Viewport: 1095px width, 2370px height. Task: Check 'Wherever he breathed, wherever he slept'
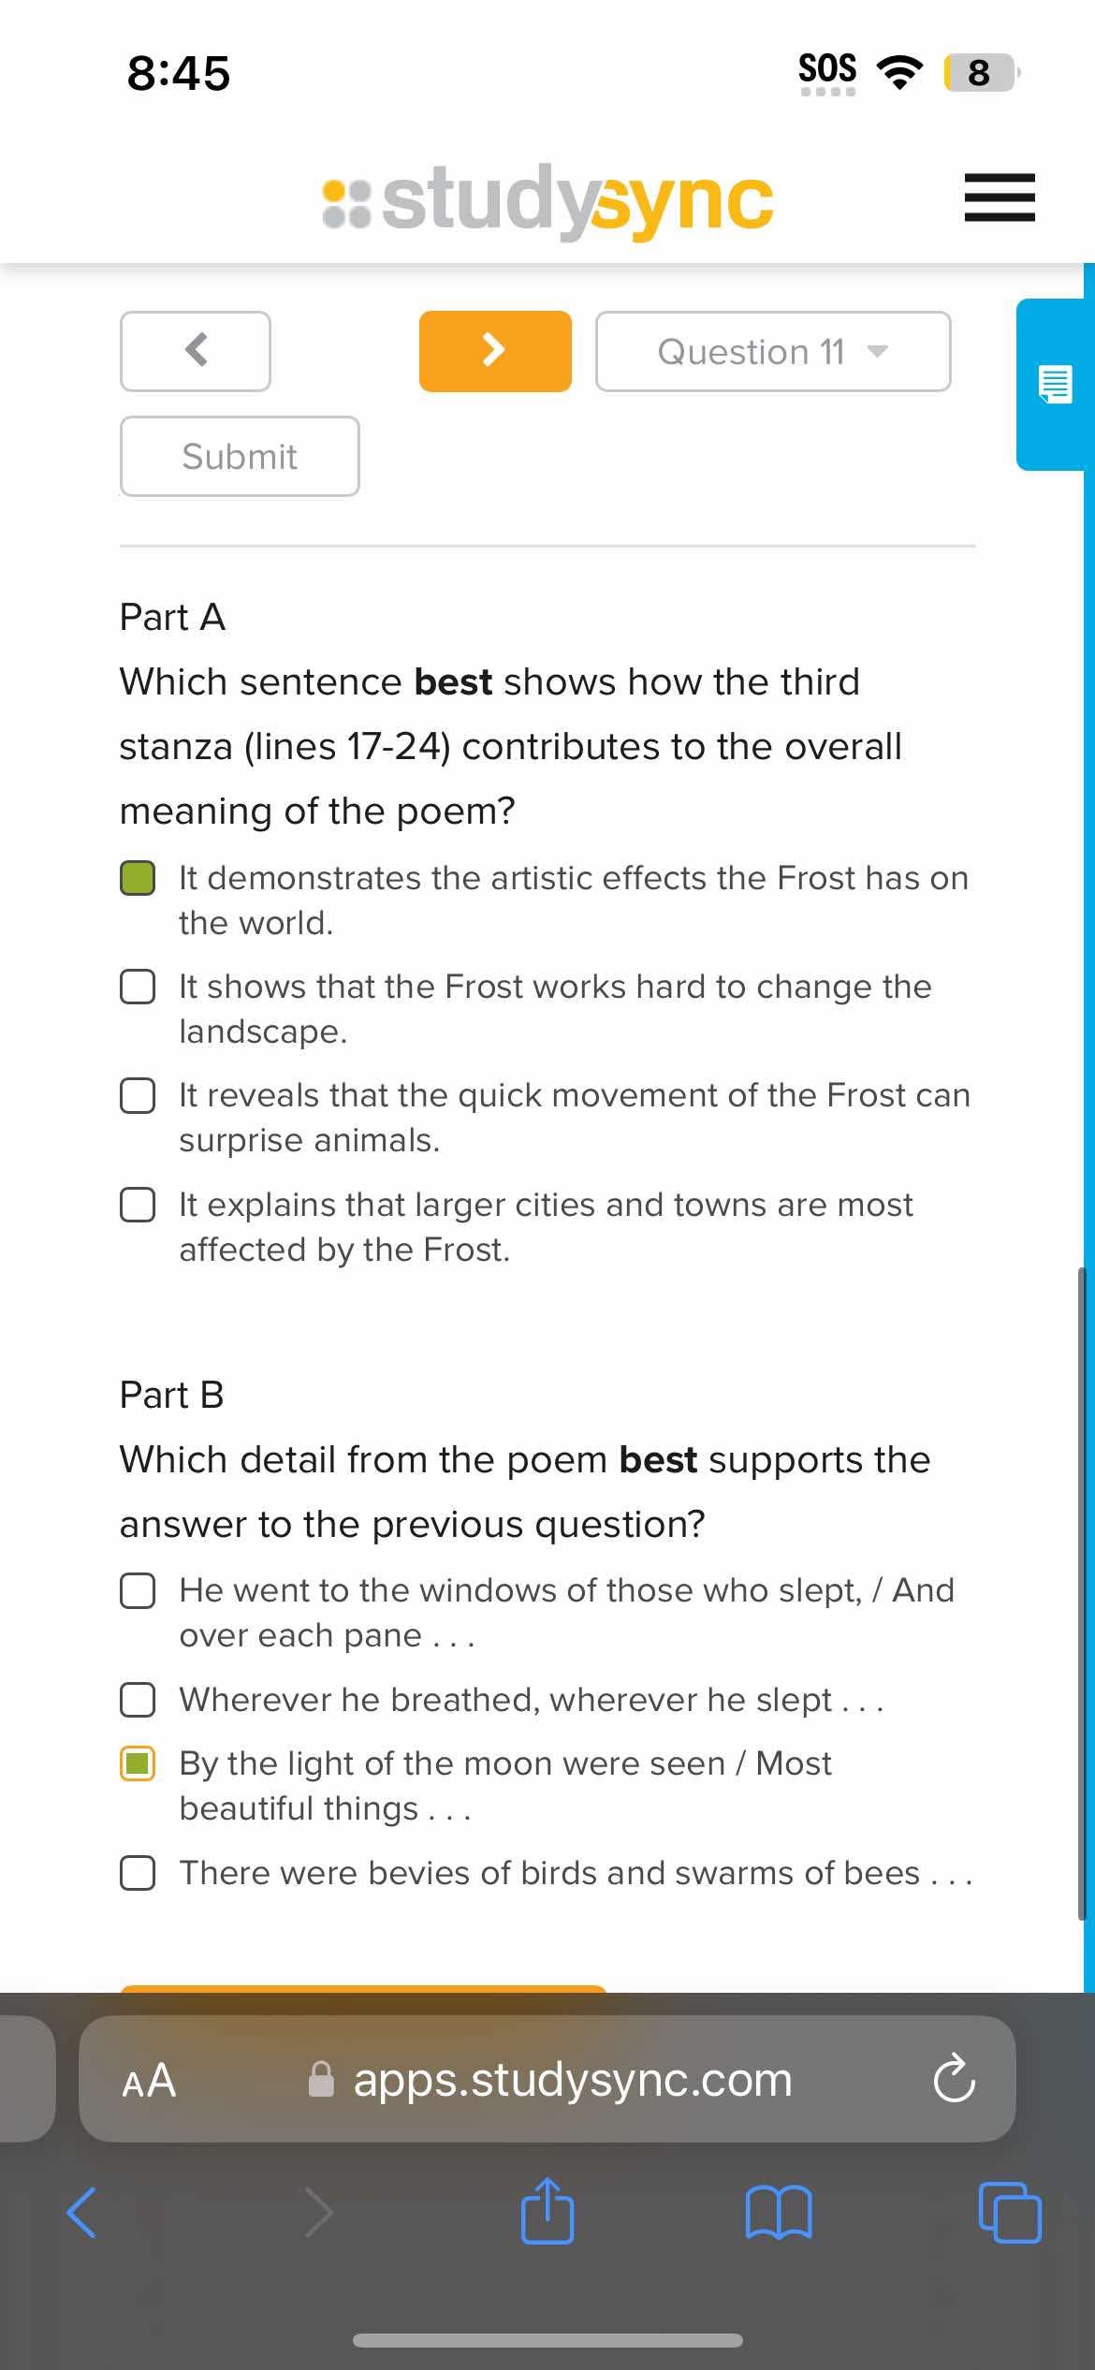pyautogui.click(x=138, y=1700)
